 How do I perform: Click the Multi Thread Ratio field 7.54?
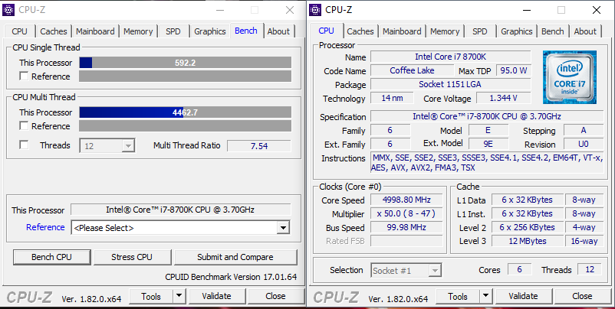[259, 146]
